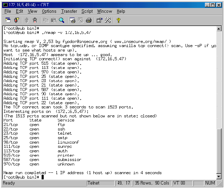The height and width of the screenshot is (188, 224).
Task: Click the 'Nmap run completed' summary line
Action: 83,173
